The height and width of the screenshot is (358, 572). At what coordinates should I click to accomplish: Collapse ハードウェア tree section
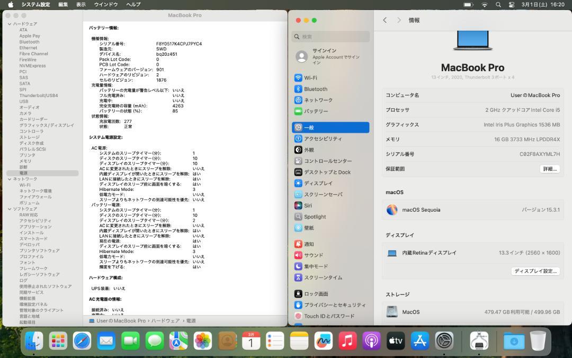10,24
